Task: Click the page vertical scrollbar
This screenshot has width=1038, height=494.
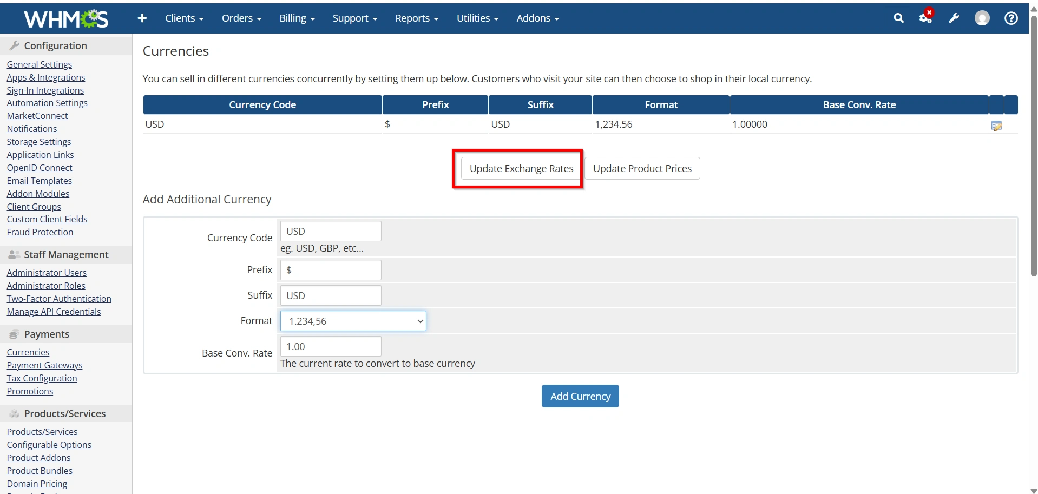Action: pyautogui.click(x=1033, y=146)
